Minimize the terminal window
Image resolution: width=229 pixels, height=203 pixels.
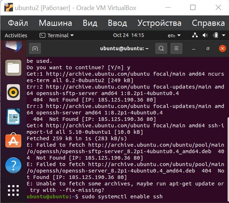[x=194, y=49]
